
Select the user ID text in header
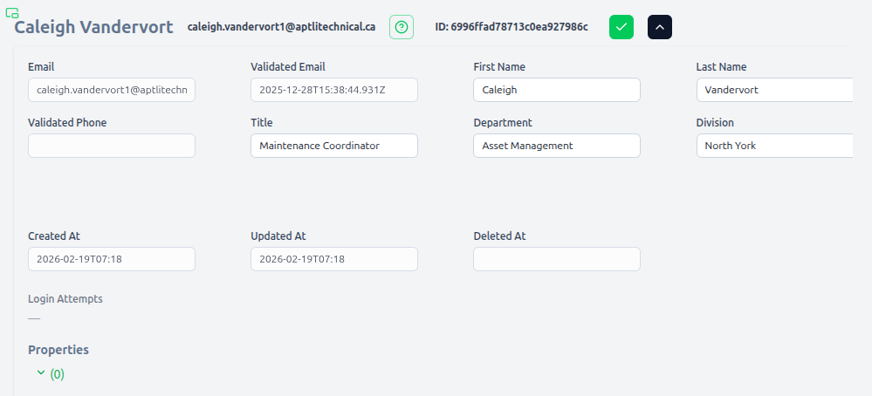pos(511,27)
